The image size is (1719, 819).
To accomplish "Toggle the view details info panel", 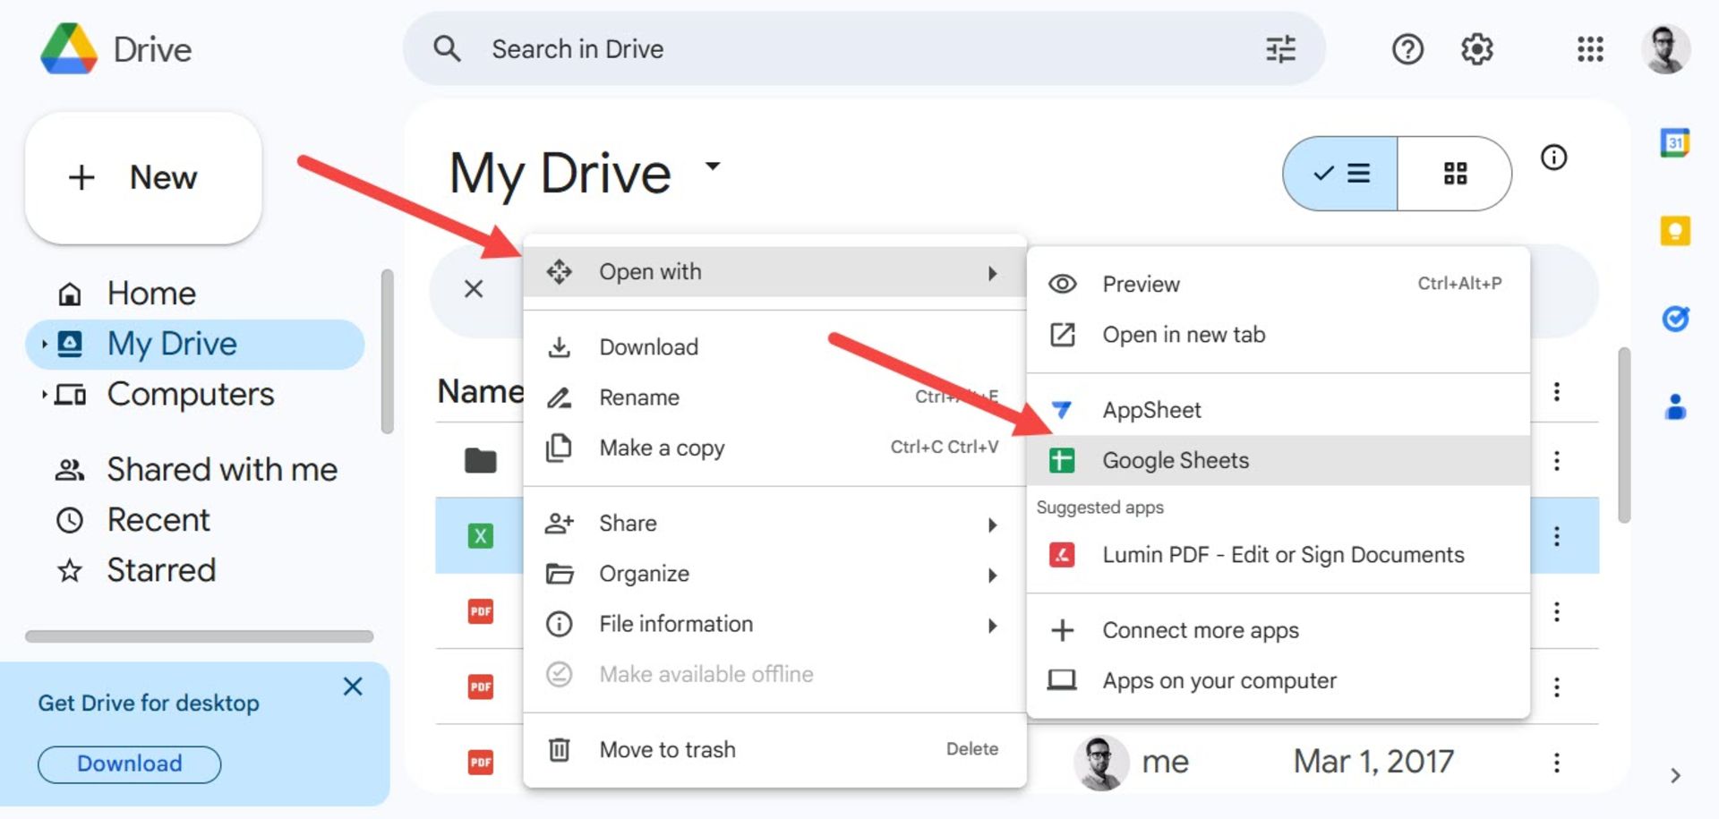I will pos(1553,158).
